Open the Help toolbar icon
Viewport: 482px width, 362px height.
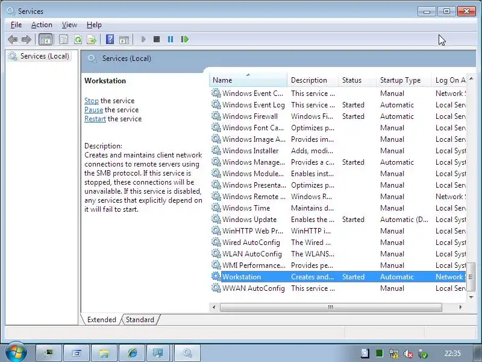[x=110, y=39]
